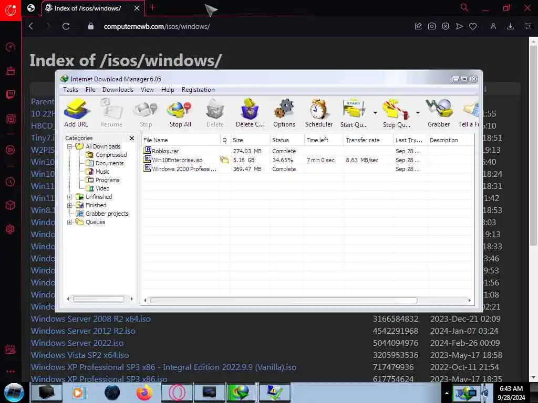Click the Stop toolbar icon
Screen dimensions: 538x403
click(146, 113)
